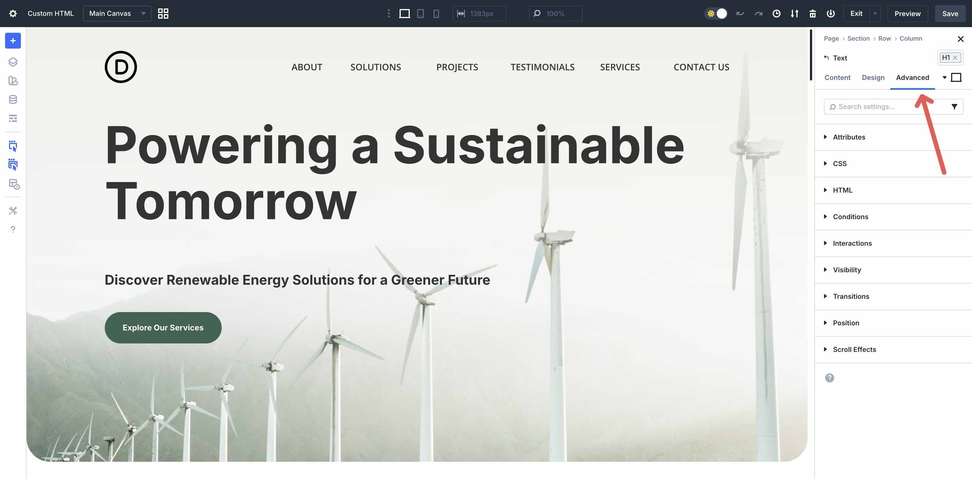
Task: Open the Add module panel
Action: (12, 41)
